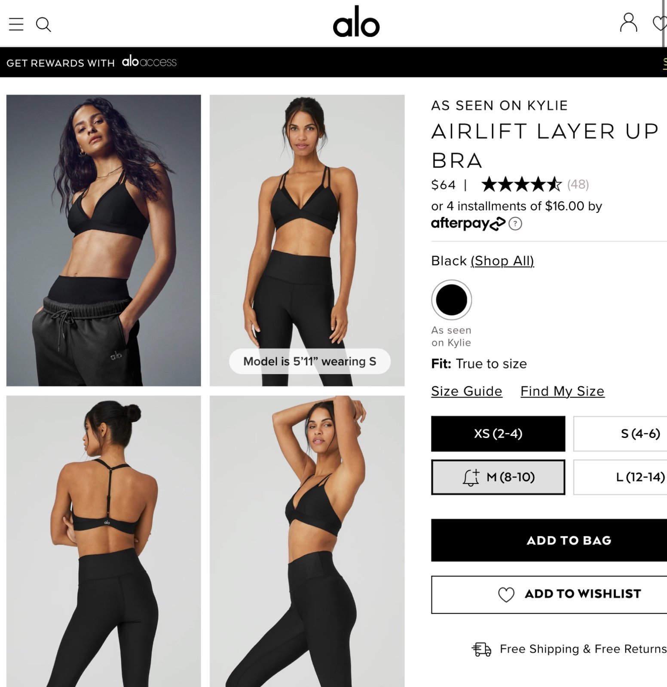
Task: Click the Add to Bag button
Action: coord(549,540)
